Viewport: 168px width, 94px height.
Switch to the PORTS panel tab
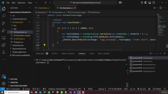[92, 54]
